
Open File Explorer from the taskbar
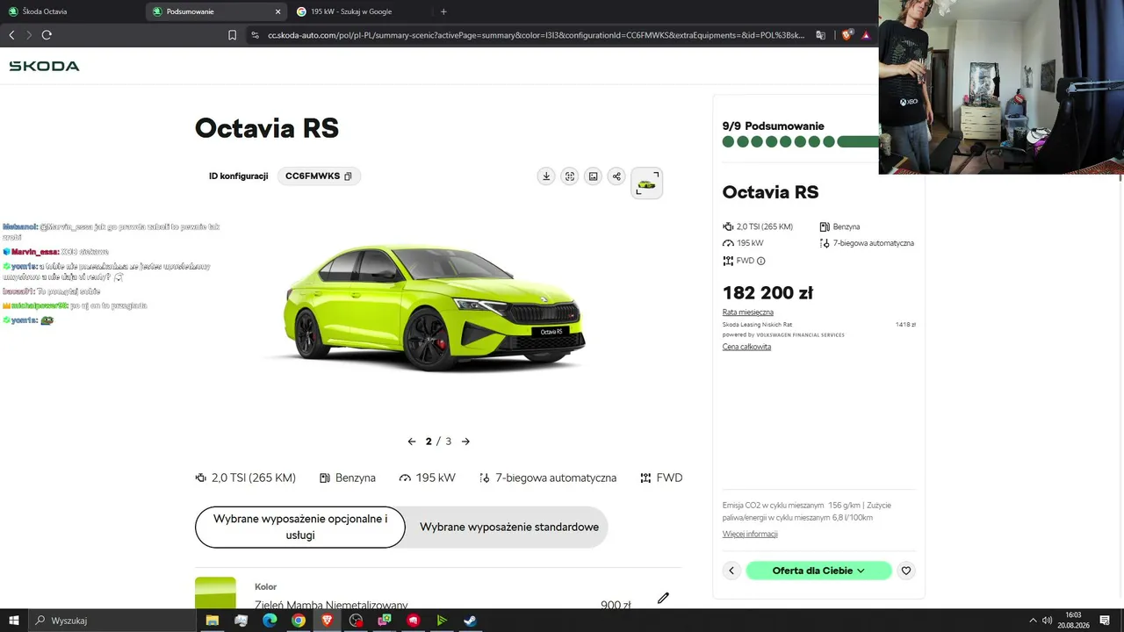click(x=213, y=621)
